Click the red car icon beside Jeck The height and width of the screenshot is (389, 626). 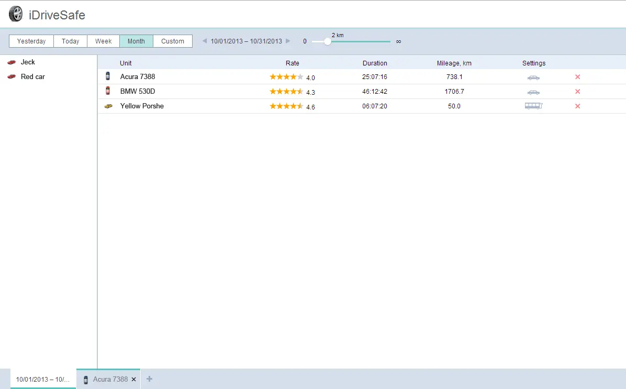click(12, 62)
